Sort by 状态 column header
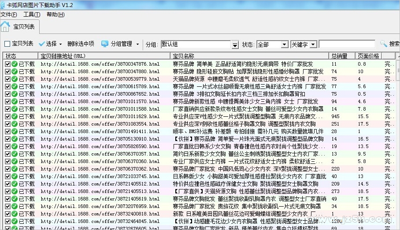 (x=20, y=56)
